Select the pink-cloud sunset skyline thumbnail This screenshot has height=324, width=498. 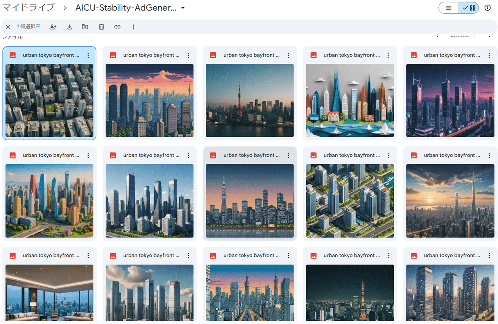tap(149, 100)
